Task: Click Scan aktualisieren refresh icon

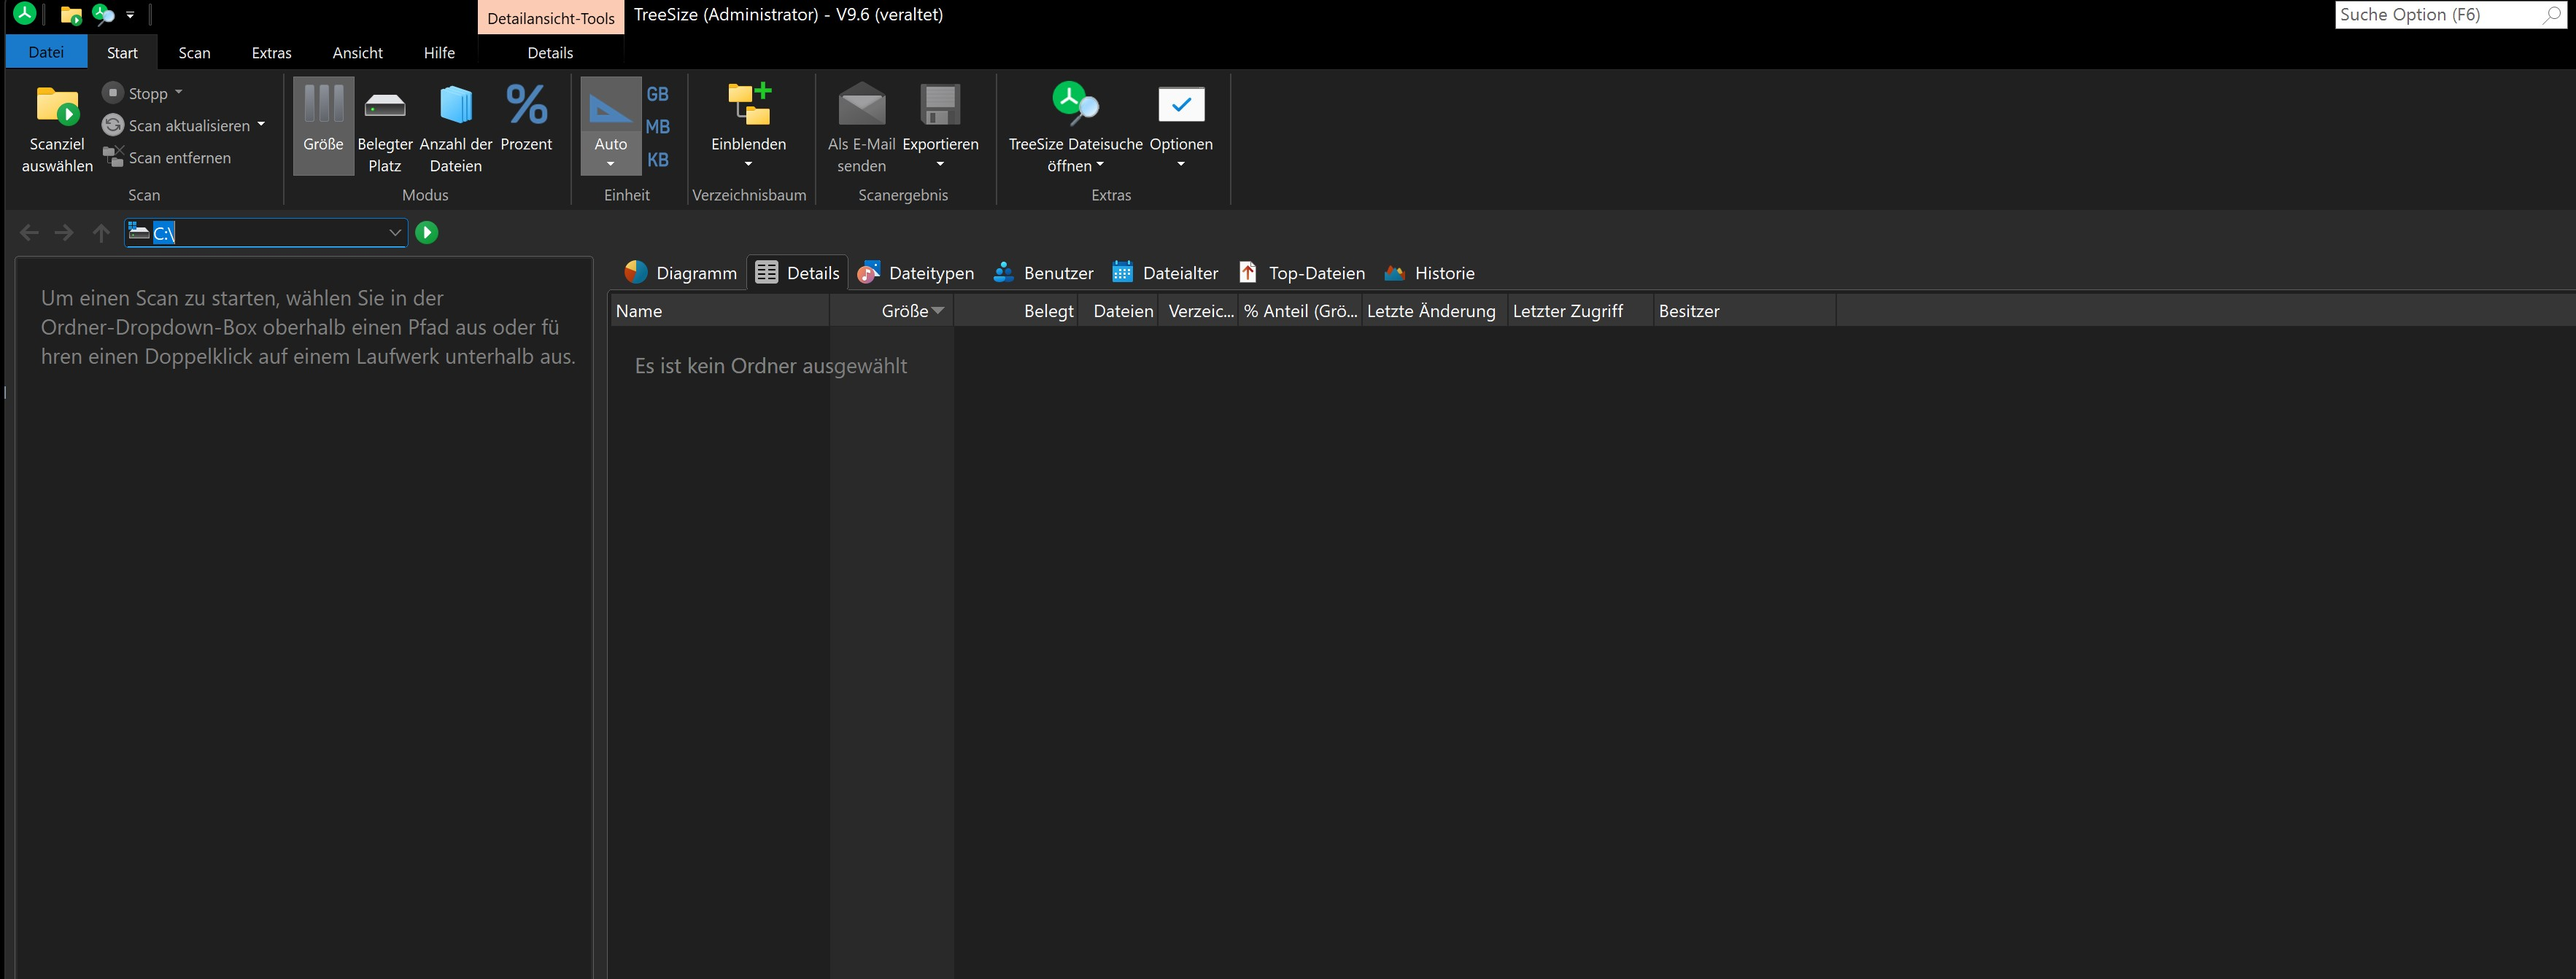Action: click(113, 125)
